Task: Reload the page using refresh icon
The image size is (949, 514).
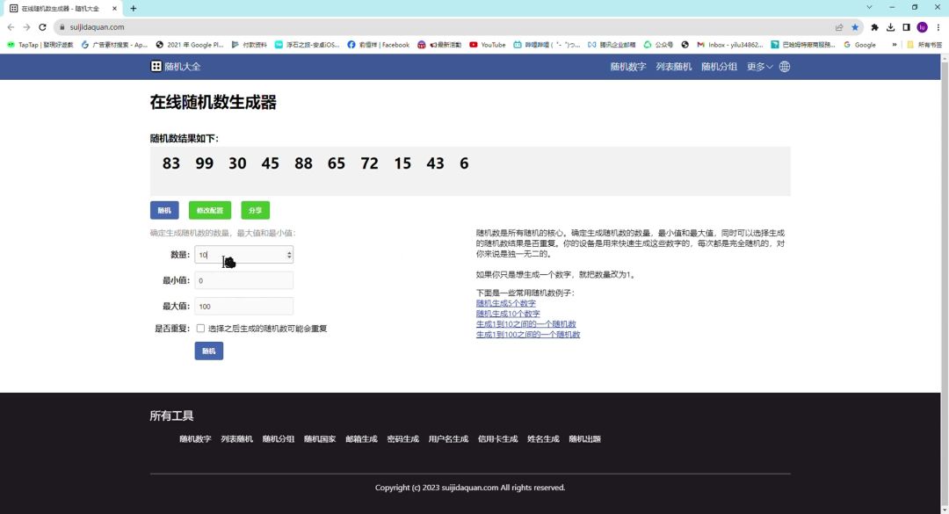Action: pyautogui.click(x=42, y=27)
